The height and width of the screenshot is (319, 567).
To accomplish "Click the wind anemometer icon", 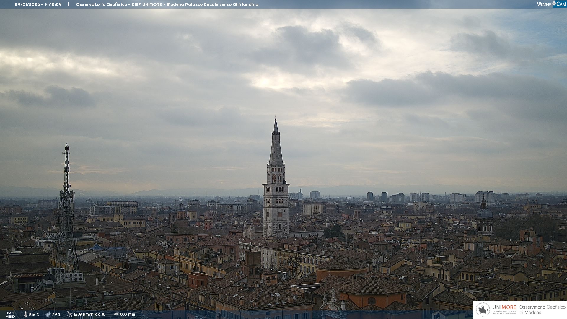I will point(69,314).
